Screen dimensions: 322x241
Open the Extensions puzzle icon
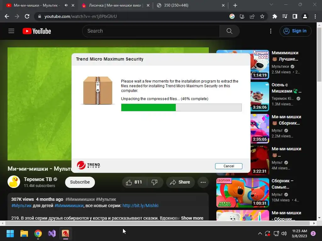click(x=275, y=16)
